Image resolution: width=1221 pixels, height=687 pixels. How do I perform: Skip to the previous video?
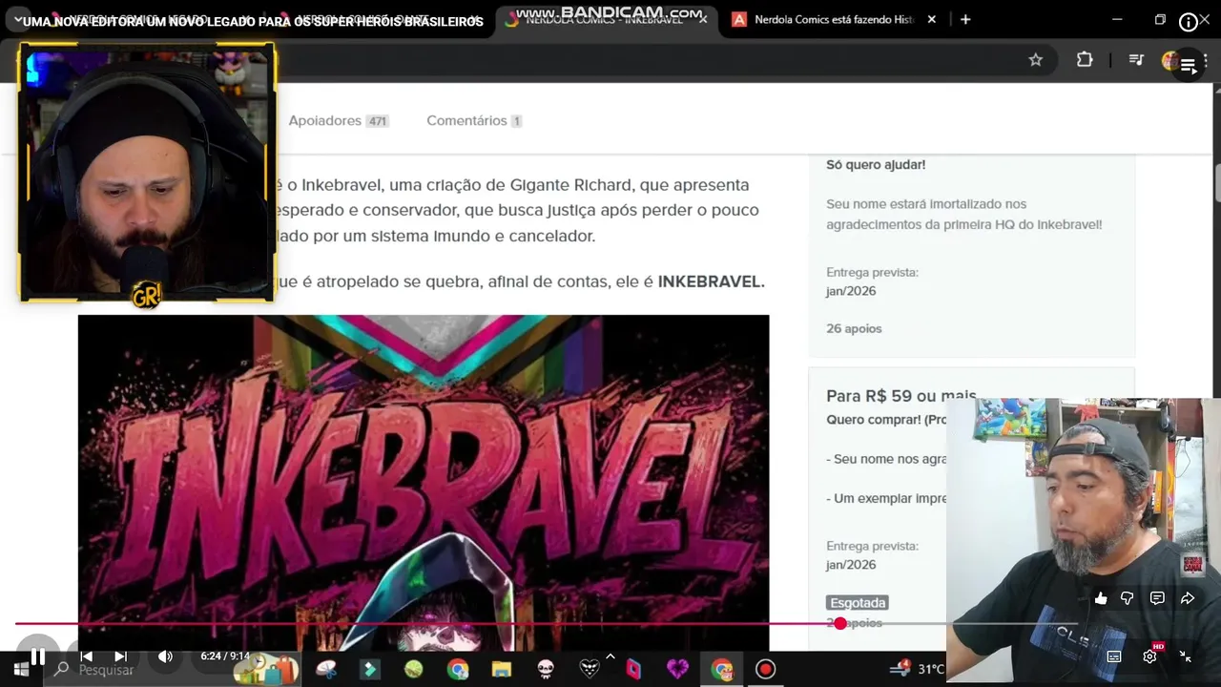(86, 656)
